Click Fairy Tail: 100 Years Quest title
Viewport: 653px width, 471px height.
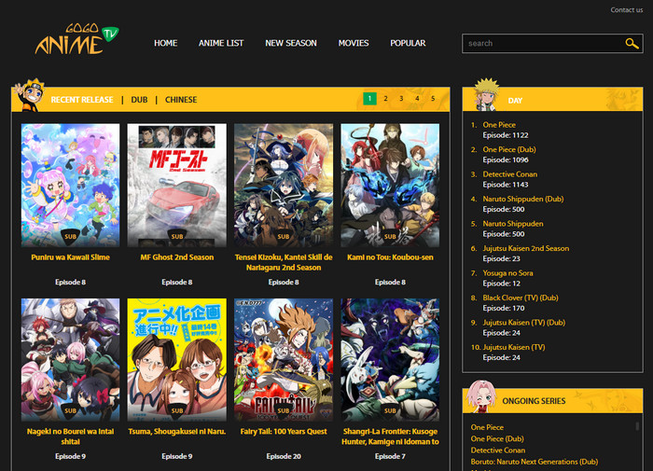click(x=284, y=432)
